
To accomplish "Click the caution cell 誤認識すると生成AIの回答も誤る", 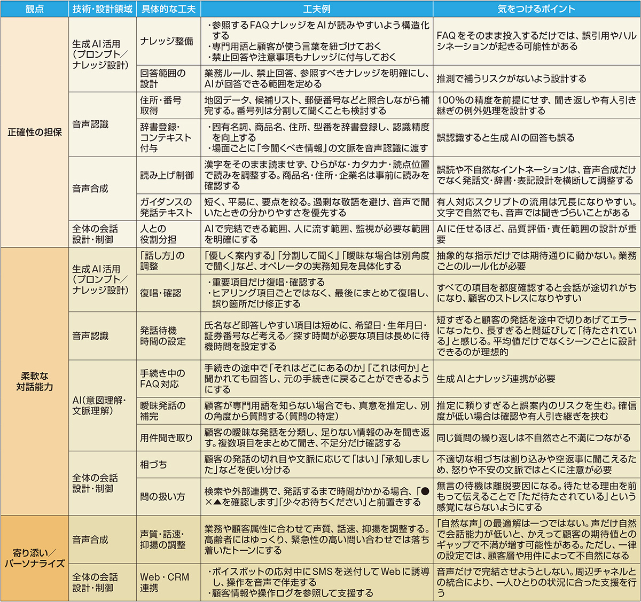I will [x=536, y=137].
